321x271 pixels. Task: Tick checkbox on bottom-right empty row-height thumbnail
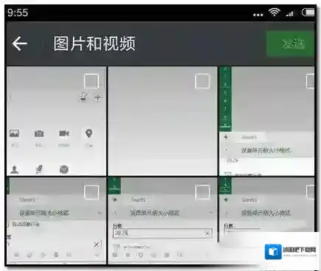point(311,192)
